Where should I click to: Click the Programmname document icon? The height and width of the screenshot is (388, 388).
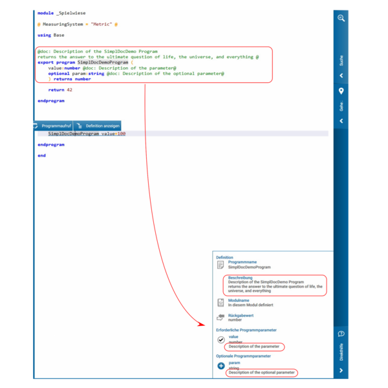(x=221, y=264)
